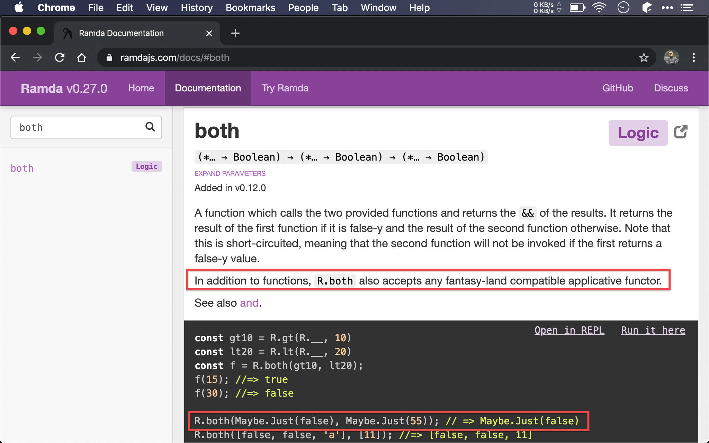Select the Documentation nav tab
The width and height of the screenshot is (709, 443).
click(208, 88)
